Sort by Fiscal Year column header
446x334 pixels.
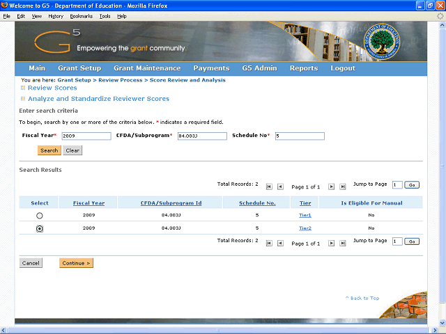89,203
